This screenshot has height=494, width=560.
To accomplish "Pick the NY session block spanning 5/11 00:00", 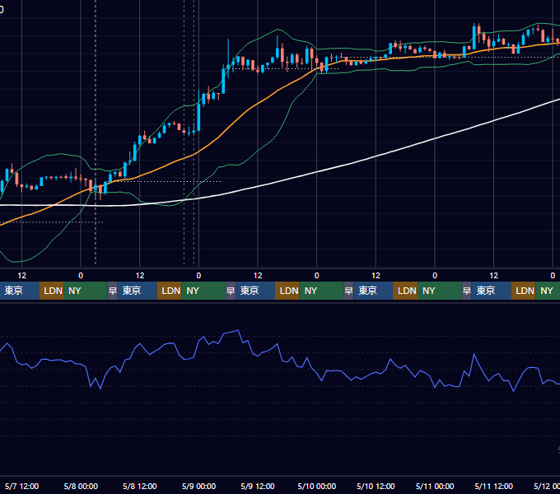I will click(440, 291).
